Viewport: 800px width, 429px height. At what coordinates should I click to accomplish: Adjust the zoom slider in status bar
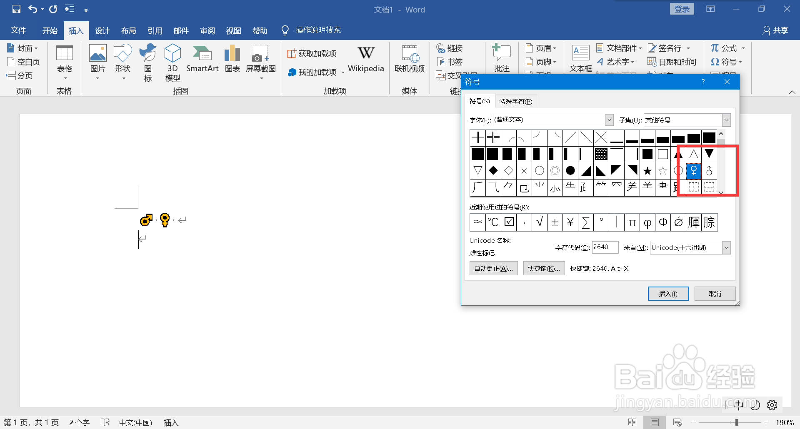click(x=737, y=422)
